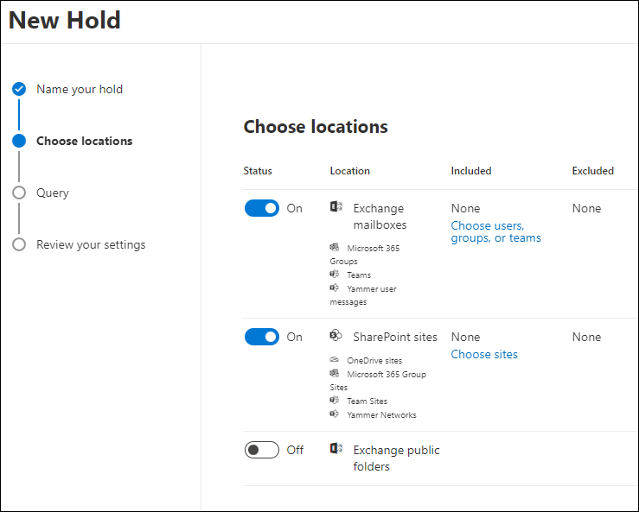Click the Teams icon under Exchange mailboxes

[334, 274]
